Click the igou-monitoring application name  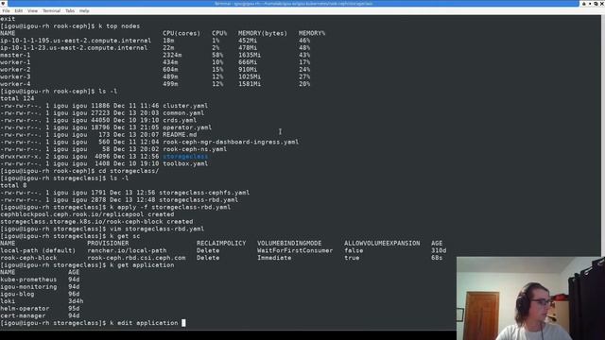click(x=28, y=287)
